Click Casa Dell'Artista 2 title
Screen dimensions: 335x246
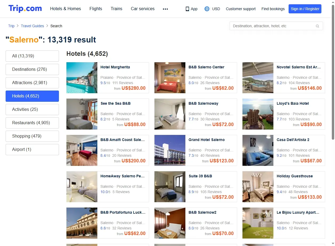tap(293, 140)
